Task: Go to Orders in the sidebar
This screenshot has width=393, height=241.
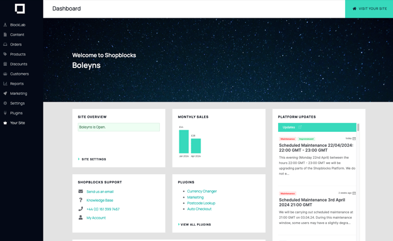Action: [x=16, y=45]
